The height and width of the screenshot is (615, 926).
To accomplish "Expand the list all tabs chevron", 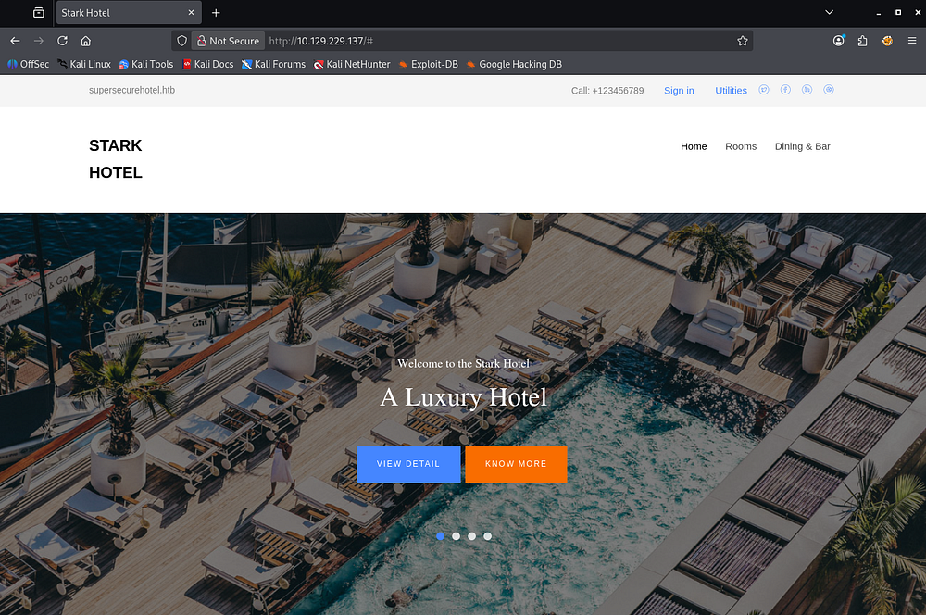I will (830, 13).
